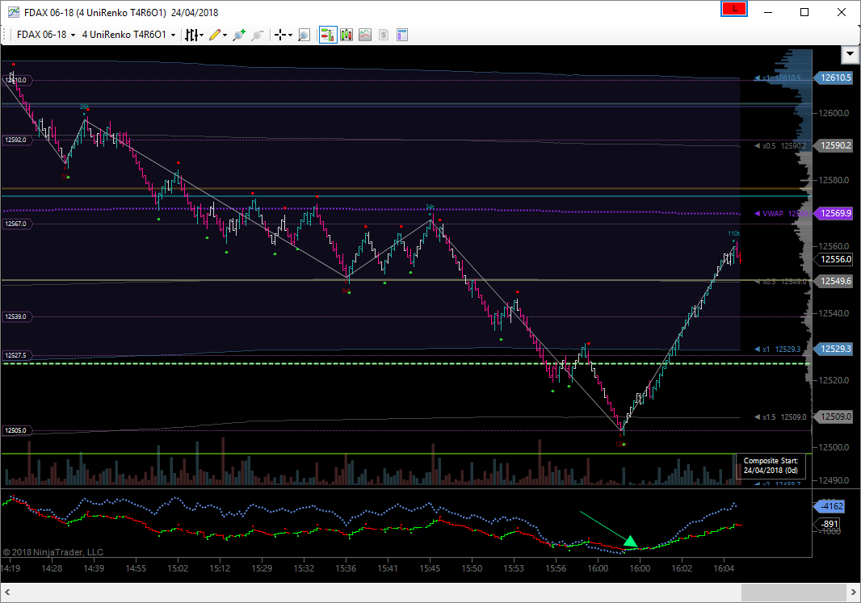The height and width of the screenshot is (603, 861).
Task: Open the FDAX 06-18 instrument dropdown
Action: (46, 35)
